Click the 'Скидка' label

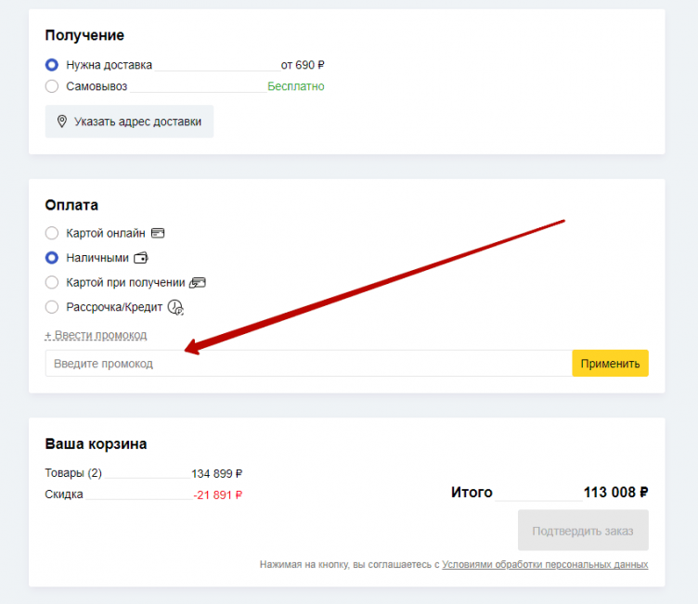click(64, 495)
